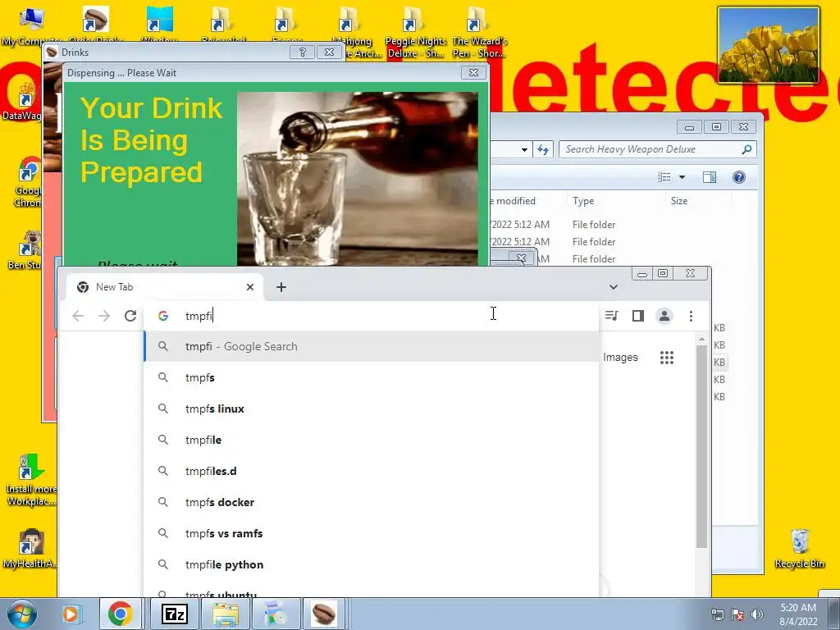Open the software installer taskbar icon
The width and height of the screenshot is (840, 630).
pyautogui.click(x=276, y=614)
